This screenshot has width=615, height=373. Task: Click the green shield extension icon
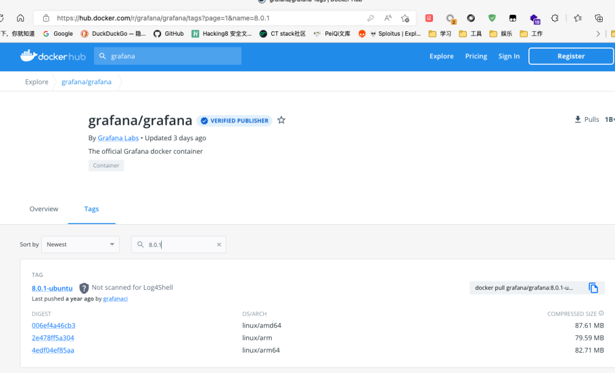pyautogui.click(x=492, y=18)
